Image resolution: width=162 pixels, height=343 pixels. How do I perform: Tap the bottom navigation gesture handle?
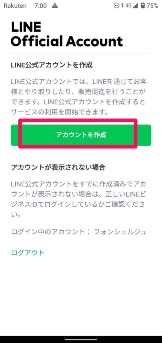(81, 339)
